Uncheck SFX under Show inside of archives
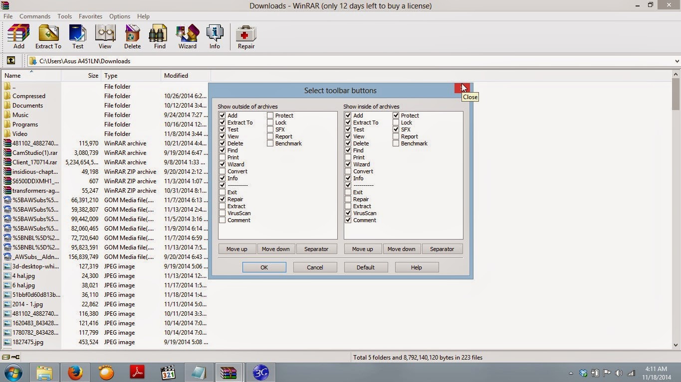This screenshot has height=382, width=681. pyautogui.click(x=396, y=129)
